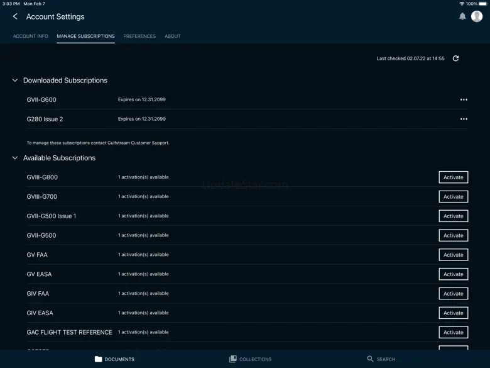Go back using the back arrow
The width and height of the screenshot is (490, 368).
click(15, 16)
